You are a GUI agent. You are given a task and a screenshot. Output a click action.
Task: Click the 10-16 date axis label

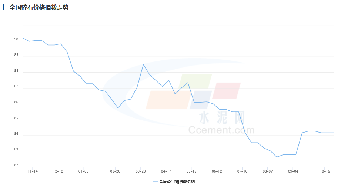click(325, 171)
